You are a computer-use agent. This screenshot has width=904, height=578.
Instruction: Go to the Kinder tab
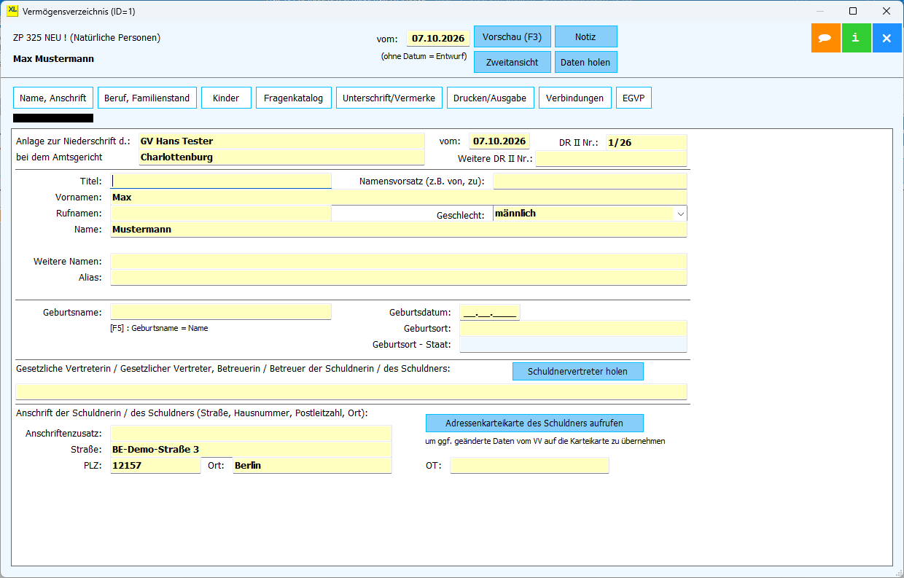point(226,98)
